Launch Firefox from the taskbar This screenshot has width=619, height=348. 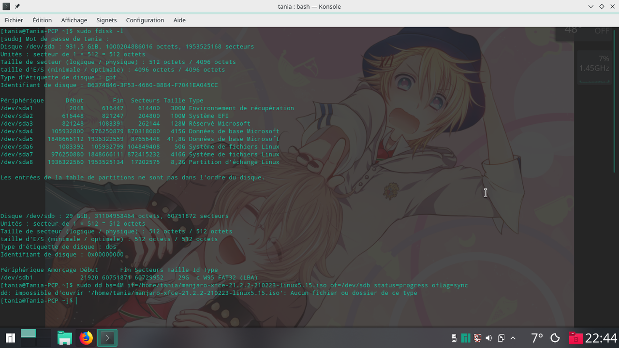86,338
